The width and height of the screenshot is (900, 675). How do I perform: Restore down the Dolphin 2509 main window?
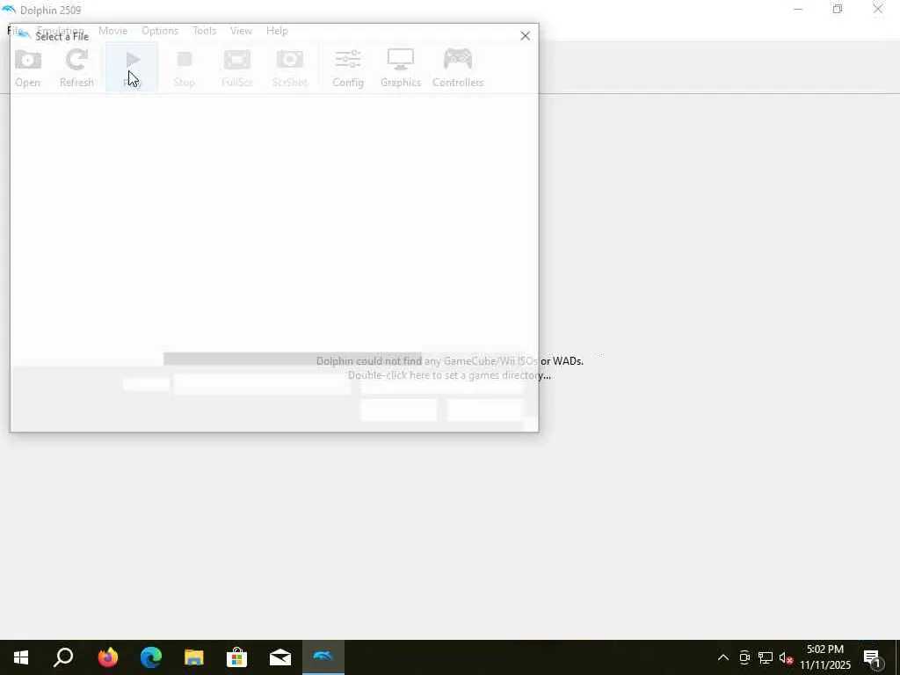click(838, 9)
